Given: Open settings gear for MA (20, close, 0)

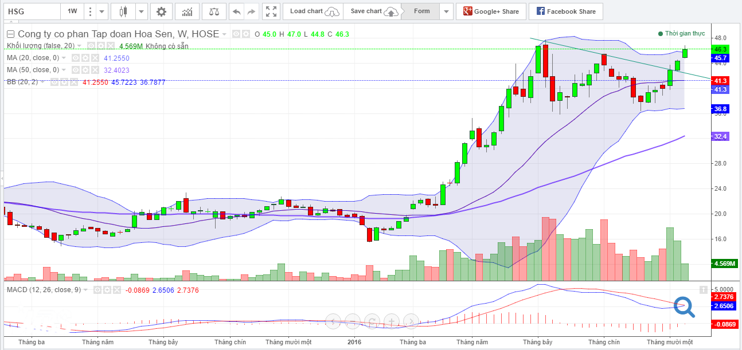Looking at the screenshot, I should click(85, 58).
